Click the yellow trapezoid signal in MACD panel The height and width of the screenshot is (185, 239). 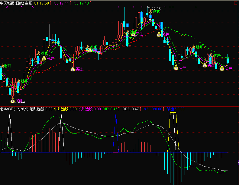pyautogui.click(x=173, y=130)
